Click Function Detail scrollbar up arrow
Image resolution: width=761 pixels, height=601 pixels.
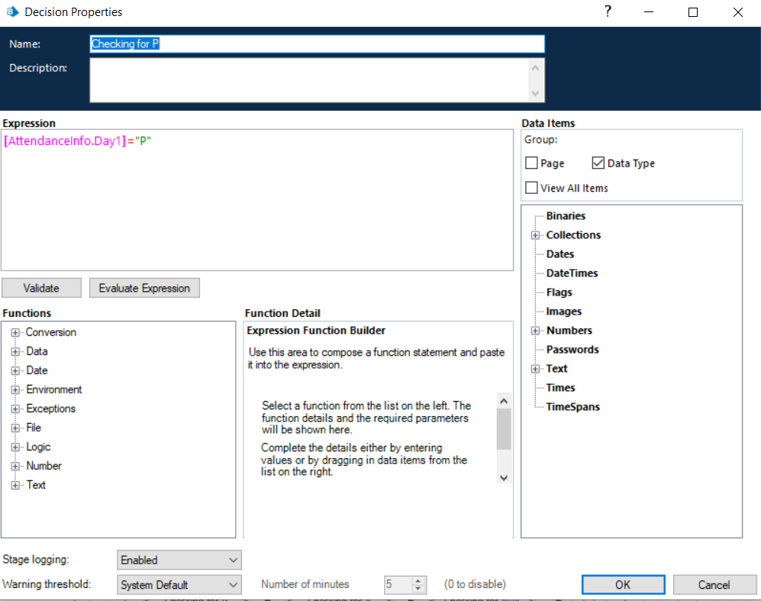504,401
